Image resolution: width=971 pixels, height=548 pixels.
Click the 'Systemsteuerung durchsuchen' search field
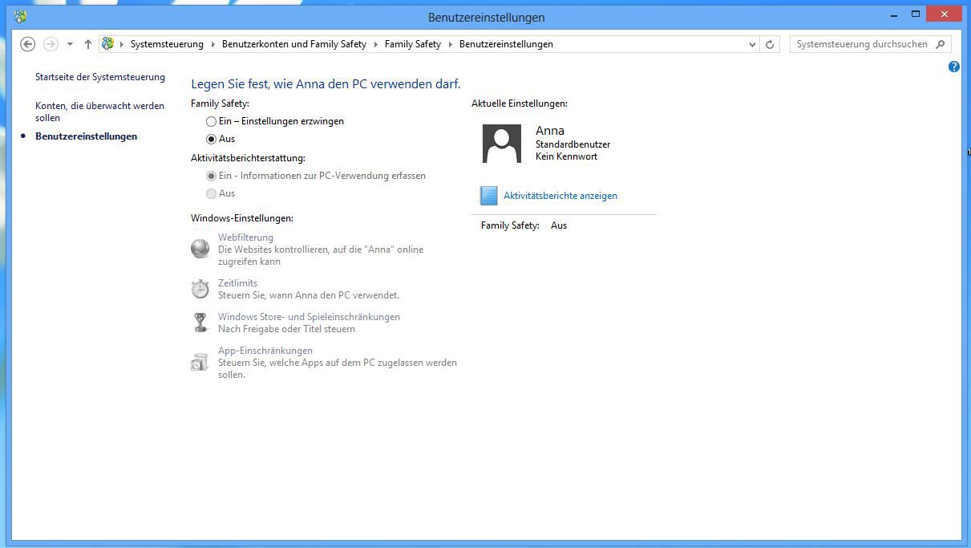click(x=861, y=44)
